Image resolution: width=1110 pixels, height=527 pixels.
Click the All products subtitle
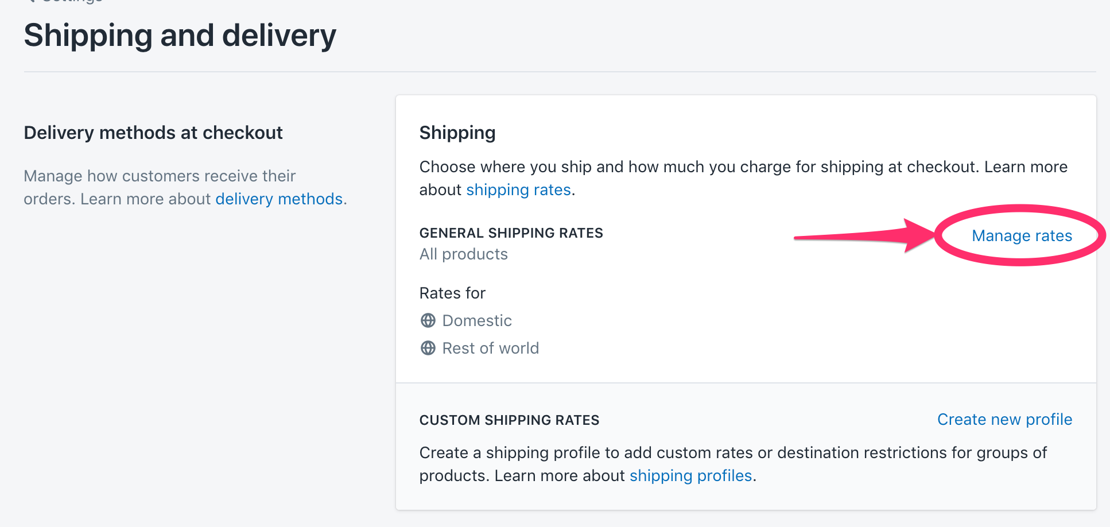point(464,254)
